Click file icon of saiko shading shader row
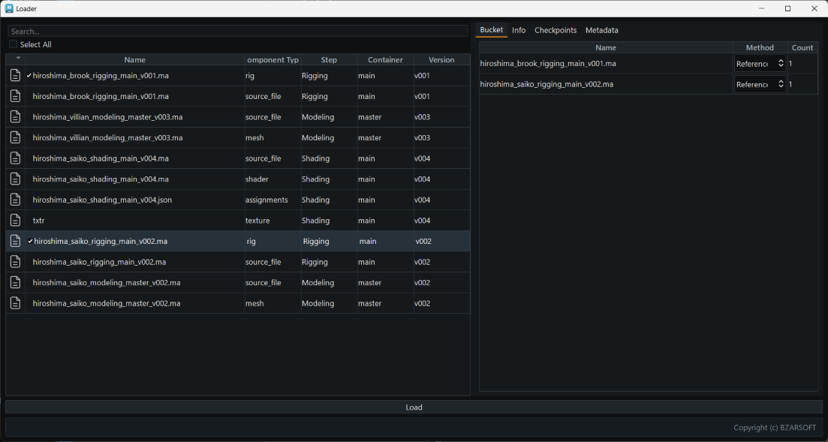 click(16, 179)
